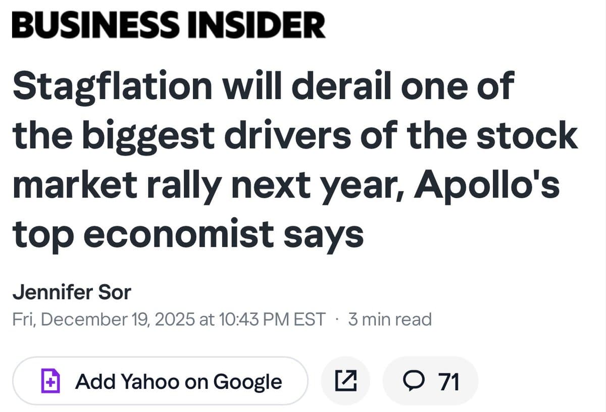Viewport: 606px width, 412px height.
Task: Click the word Google in the button
Action: tap(247, 381)
